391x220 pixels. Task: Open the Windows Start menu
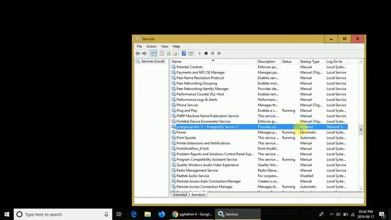[7, 215]
